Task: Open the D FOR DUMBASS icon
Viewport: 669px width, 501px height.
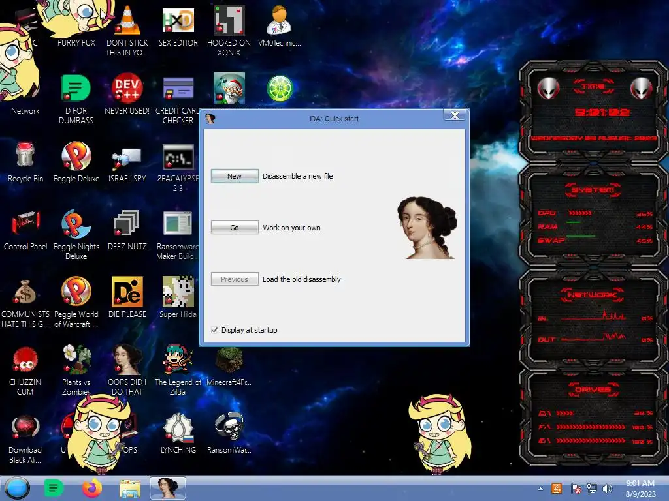Action: point(76,99)
